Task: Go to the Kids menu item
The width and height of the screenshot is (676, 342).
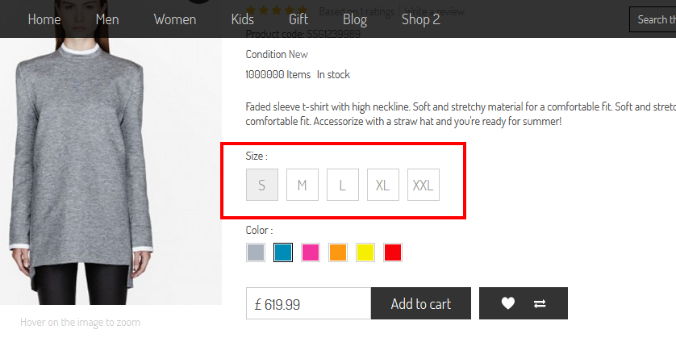Action: coord(243,19)
